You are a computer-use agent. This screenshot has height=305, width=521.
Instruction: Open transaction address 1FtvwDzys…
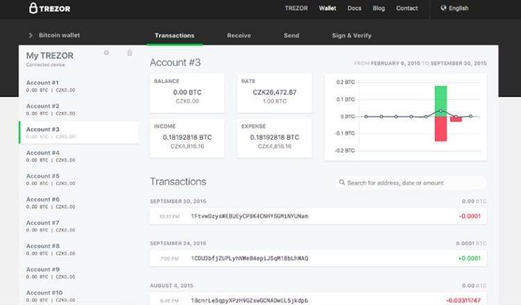pyautogui.click(x=249, y=216)
